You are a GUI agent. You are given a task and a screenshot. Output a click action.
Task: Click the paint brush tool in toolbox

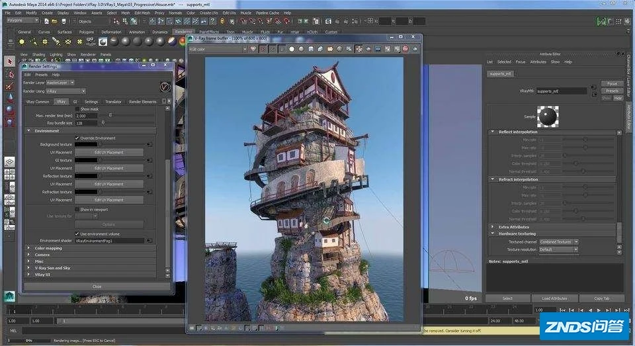point(10,86)
